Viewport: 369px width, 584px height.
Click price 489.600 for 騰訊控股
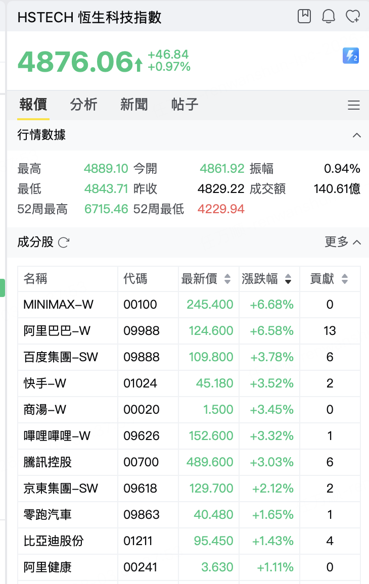point(210,462)
